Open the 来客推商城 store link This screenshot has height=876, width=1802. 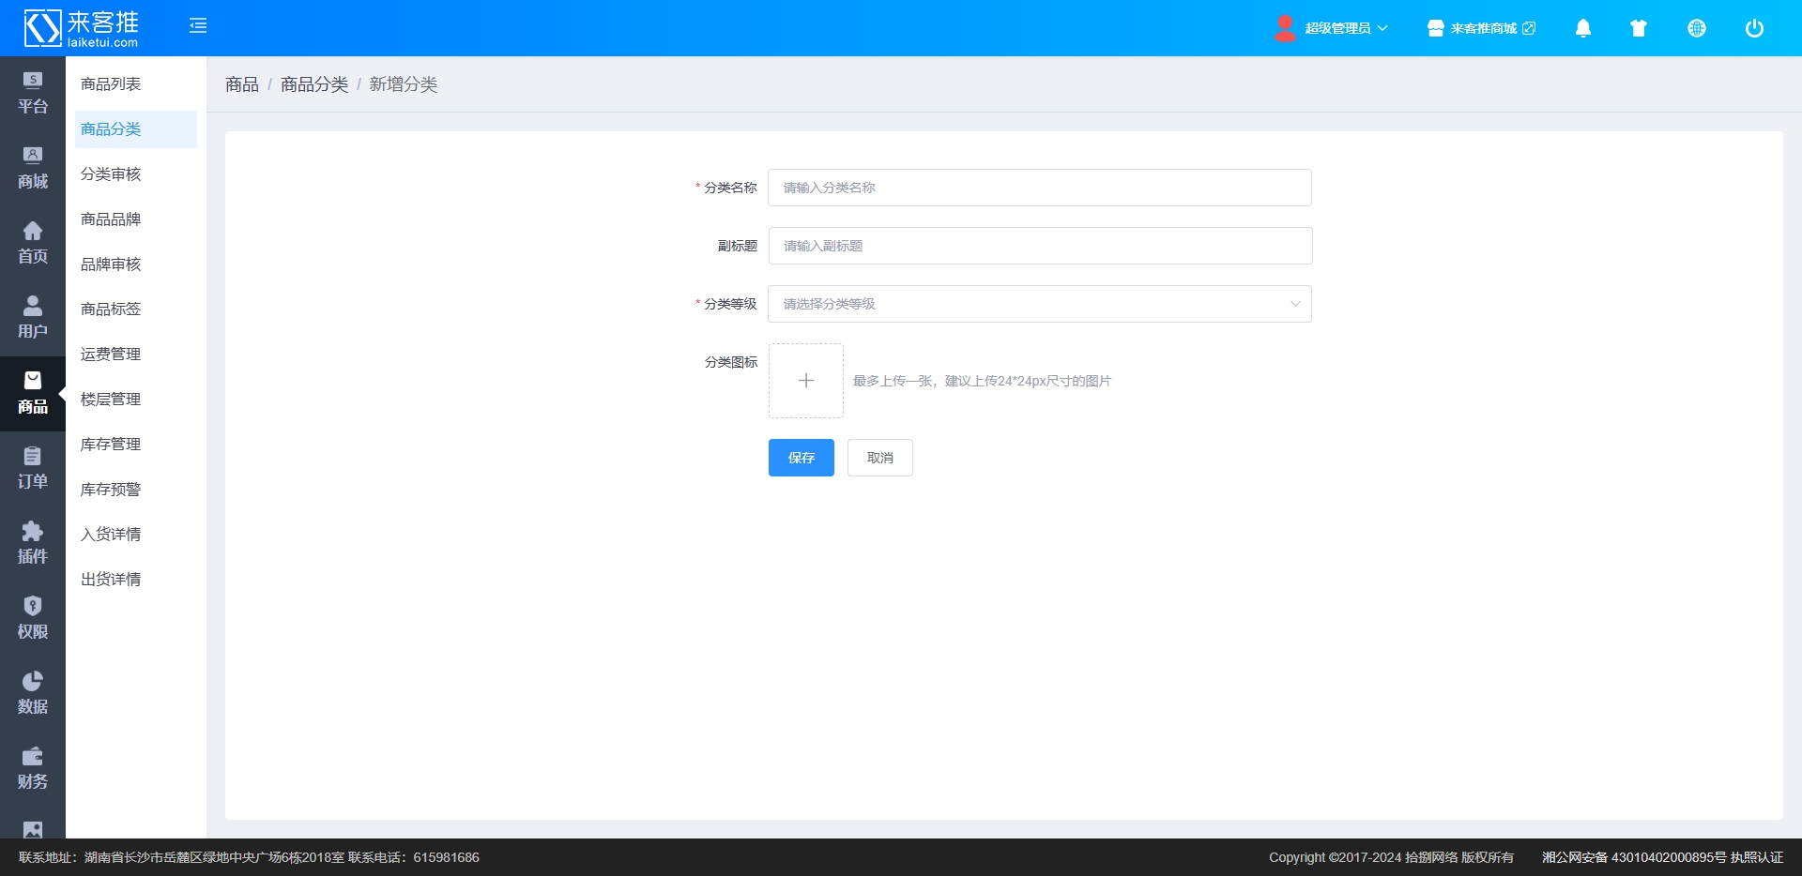[x=1482, y=28]
